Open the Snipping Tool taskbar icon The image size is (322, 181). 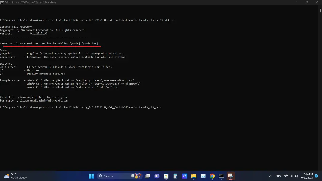[x=230, y=176]
